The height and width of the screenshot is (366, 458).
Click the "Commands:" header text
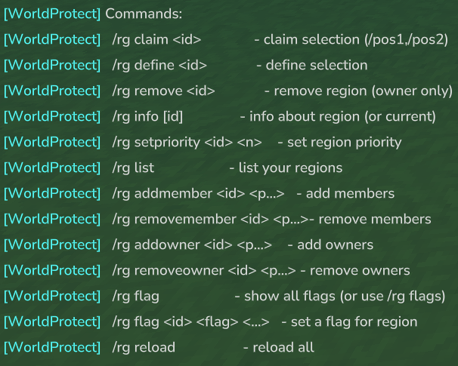click(138, 14)
